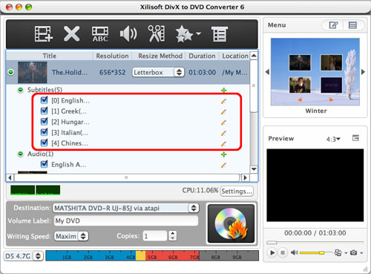Viewport: 371px width, 274px height.
Task: Edit the Chinese subtitle pencil icon
Action: coord(223,143)
